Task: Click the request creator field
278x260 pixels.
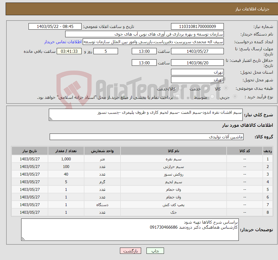Action: tap(153, 42)
